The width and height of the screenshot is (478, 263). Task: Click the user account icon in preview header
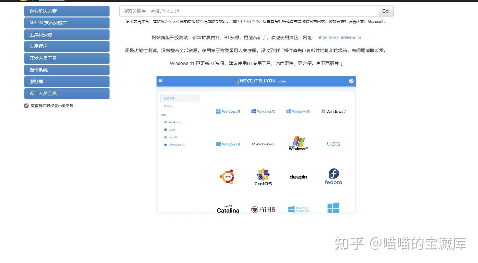coord(351,81)
